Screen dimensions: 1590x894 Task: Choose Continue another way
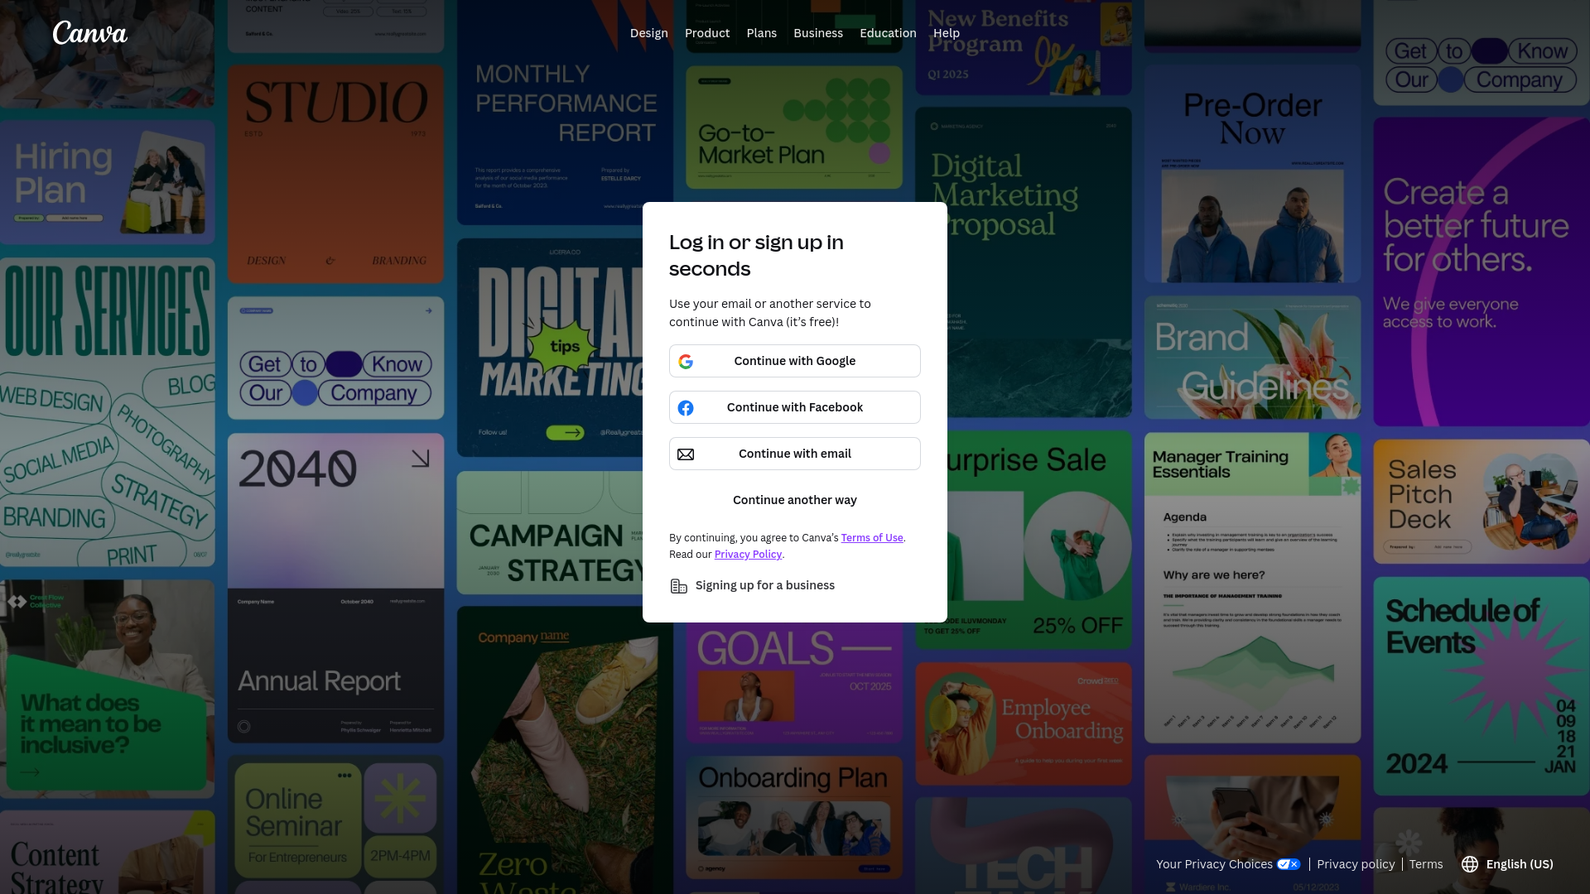pyautogui.click(x=794, y=500)
